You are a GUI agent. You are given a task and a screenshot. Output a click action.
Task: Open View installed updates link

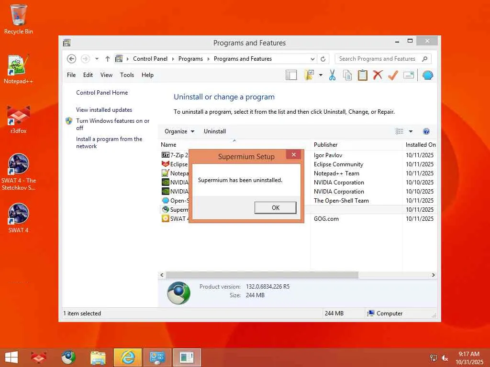104,110
